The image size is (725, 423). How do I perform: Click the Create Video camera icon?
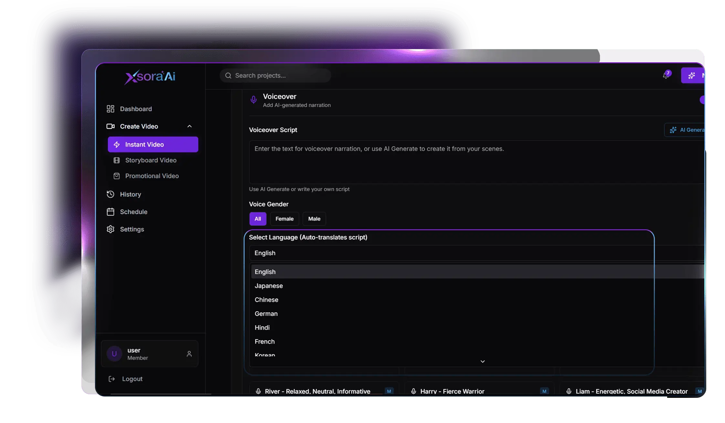[110, 126]
